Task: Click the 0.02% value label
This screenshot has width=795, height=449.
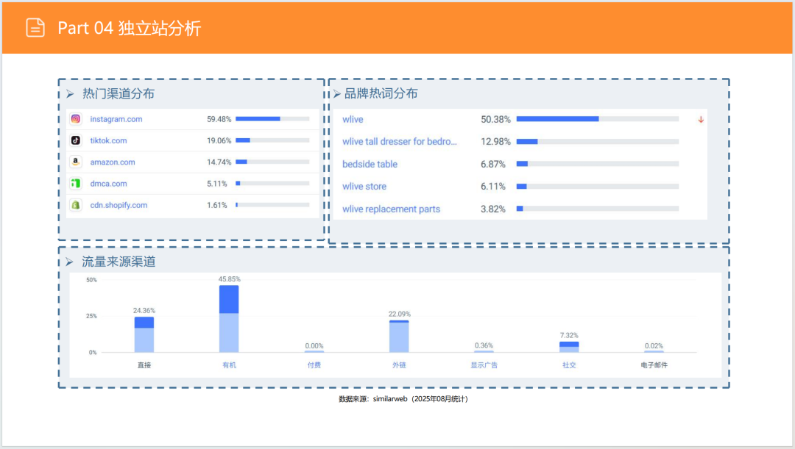Action: (654, 345)
